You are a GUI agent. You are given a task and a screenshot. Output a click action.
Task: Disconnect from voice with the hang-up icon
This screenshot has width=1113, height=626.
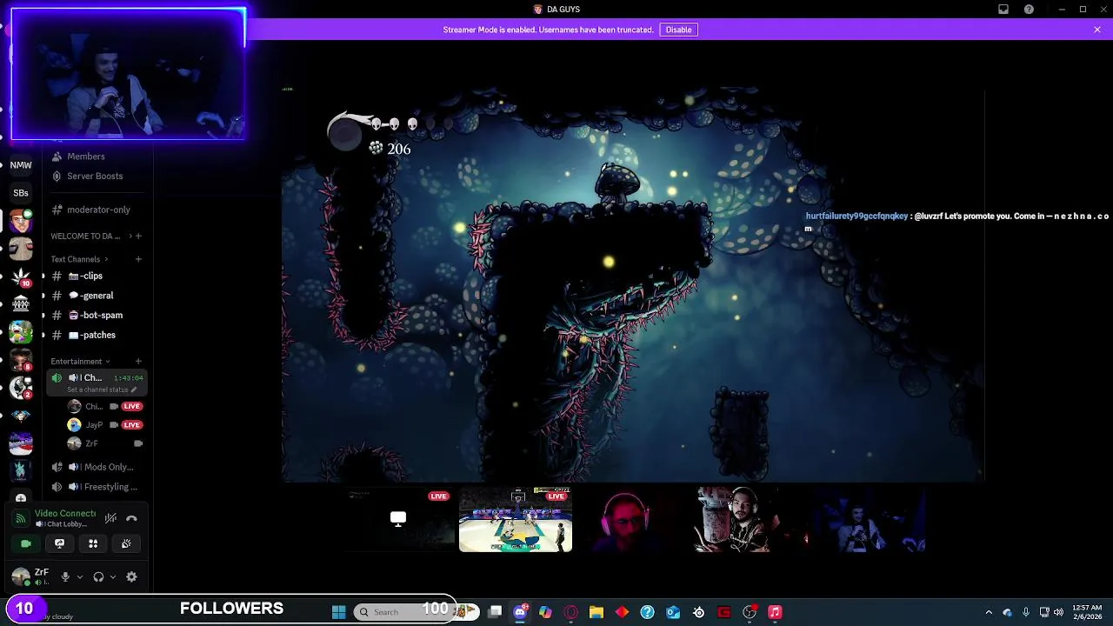tap(131, 518)
